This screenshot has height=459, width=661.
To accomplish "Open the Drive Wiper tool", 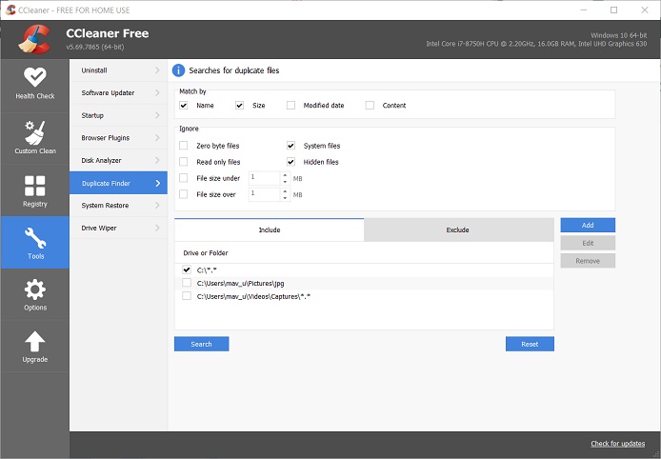I will [x=118, y=228].
